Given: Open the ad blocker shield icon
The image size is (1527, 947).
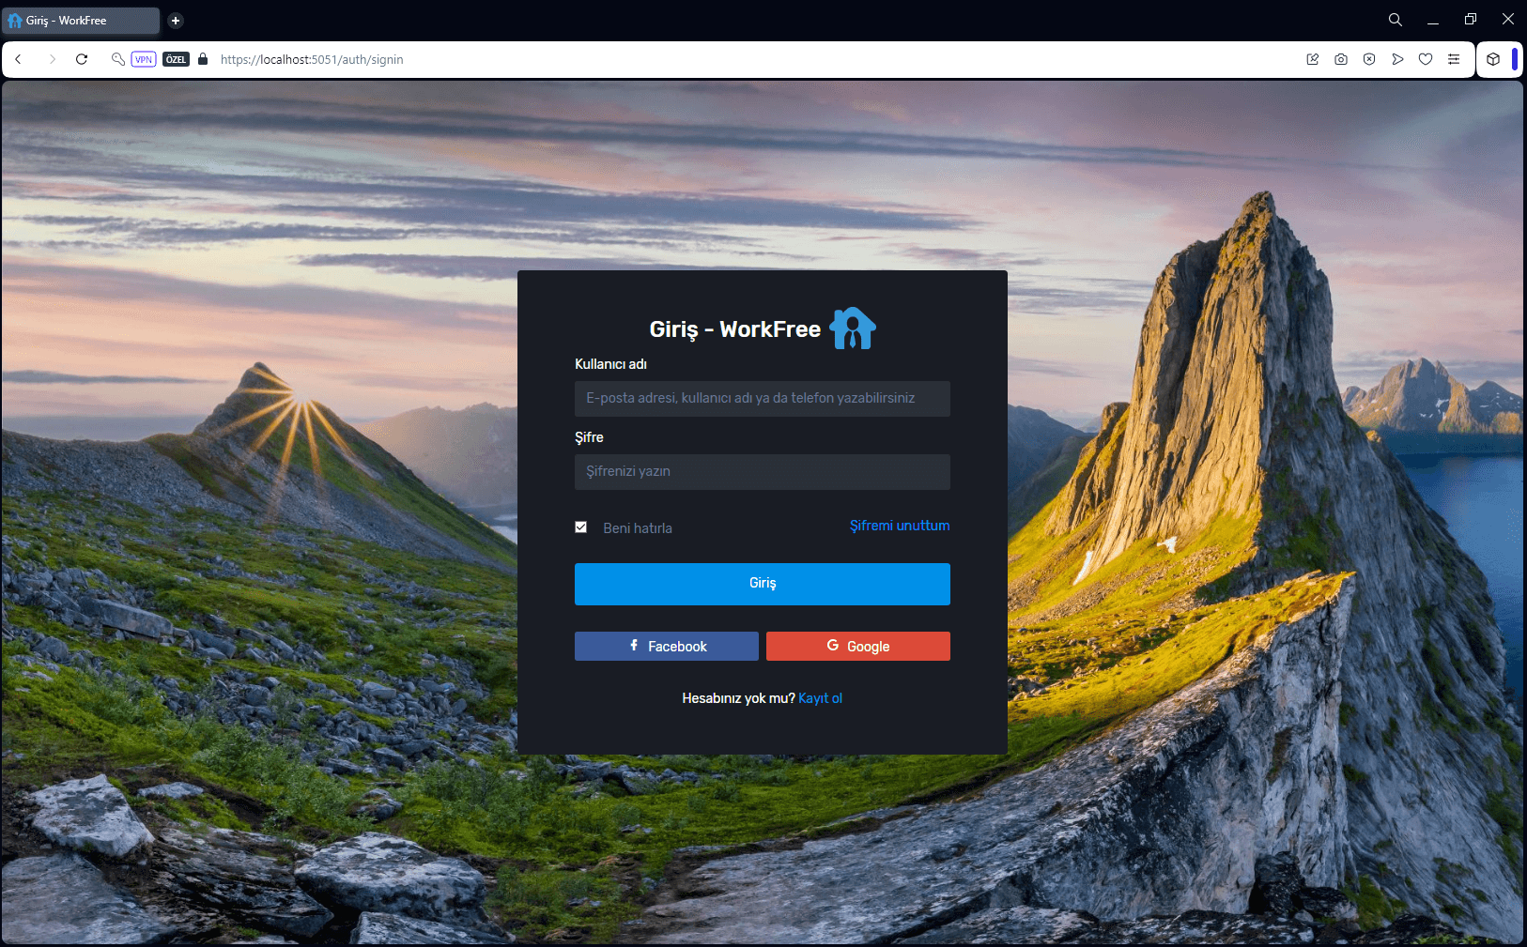Looking at the screenshot, I should tap(1369, 59).
